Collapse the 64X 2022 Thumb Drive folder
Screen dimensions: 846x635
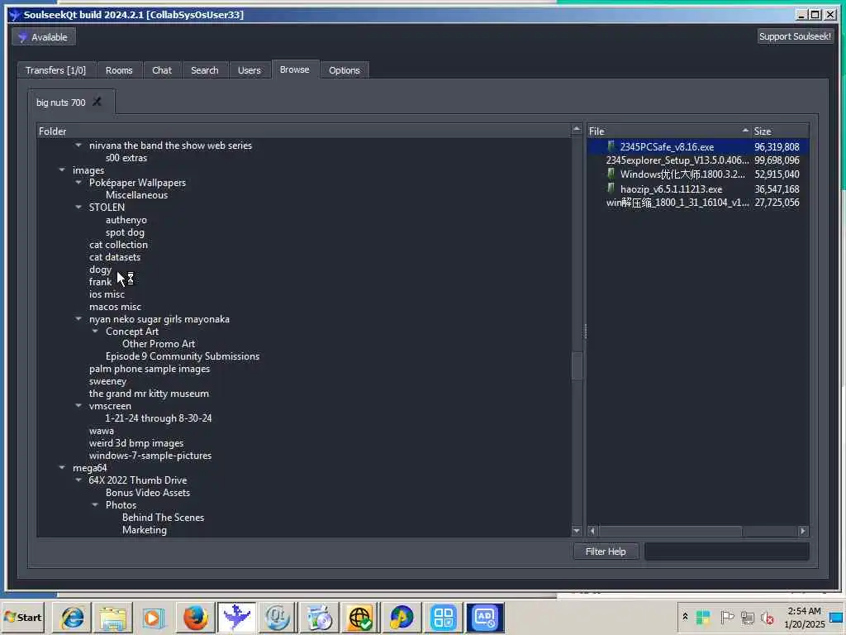[78, 480]
